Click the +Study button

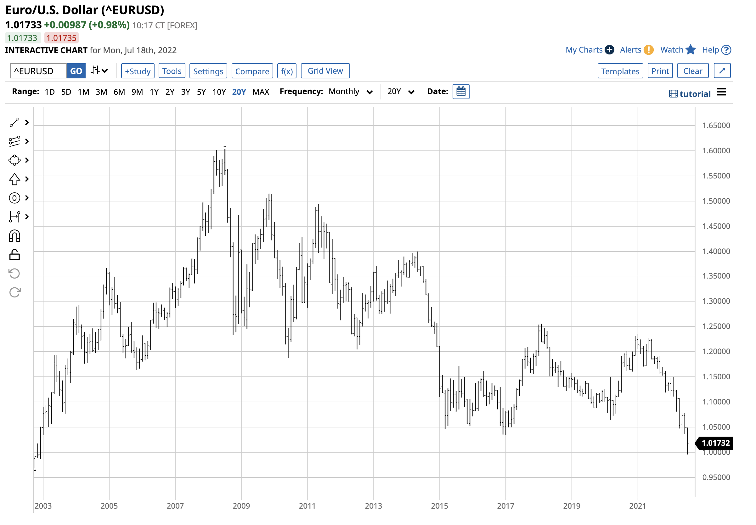coord(138,71)
